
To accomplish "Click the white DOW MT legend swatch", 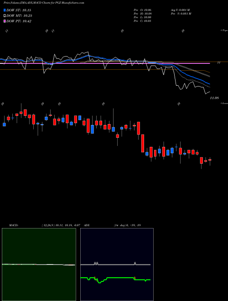I will click(5, 16).
